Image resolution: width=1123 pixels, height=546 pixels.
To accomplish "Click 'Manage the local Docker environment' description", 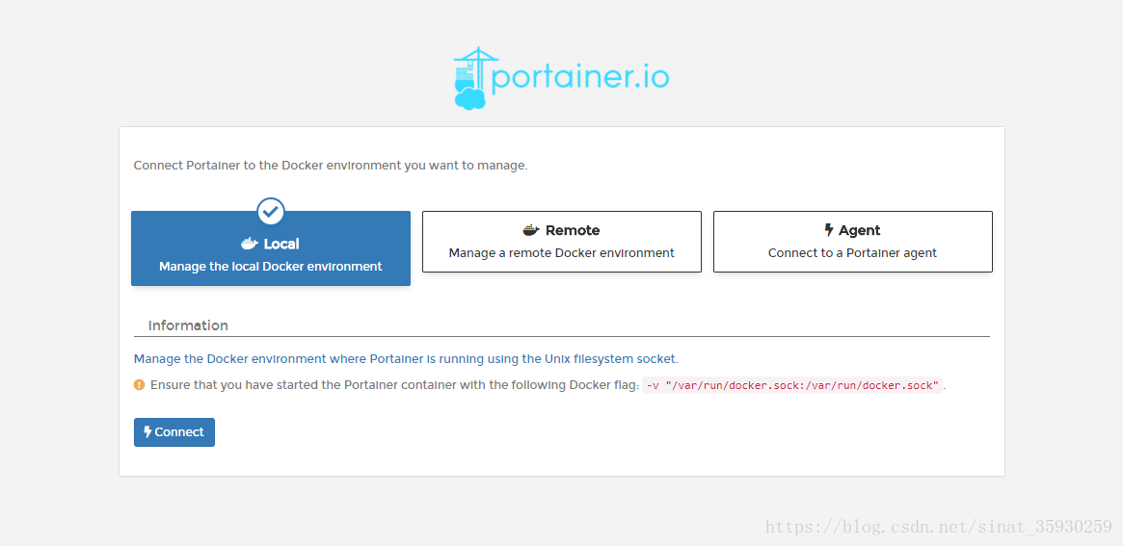I will (271, 266).
